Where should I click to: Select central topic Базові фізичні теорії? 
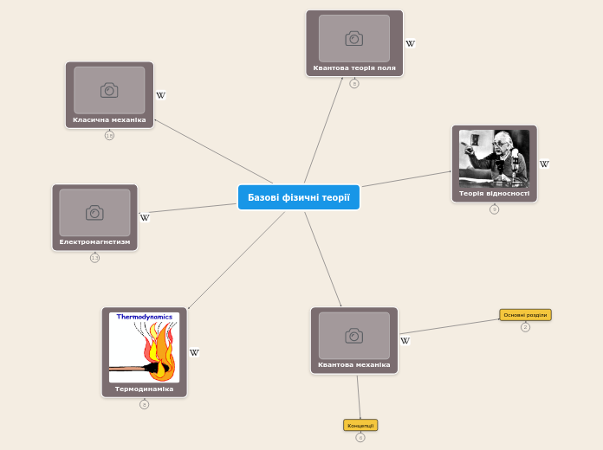[x=299, y=197]
